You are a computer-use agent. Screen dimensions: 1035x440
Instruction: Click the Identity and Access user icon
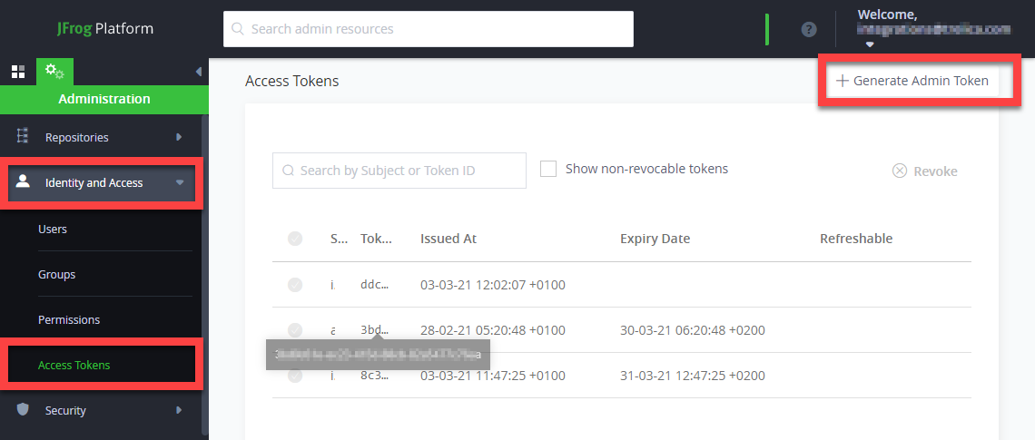click(x=24, y=182)
